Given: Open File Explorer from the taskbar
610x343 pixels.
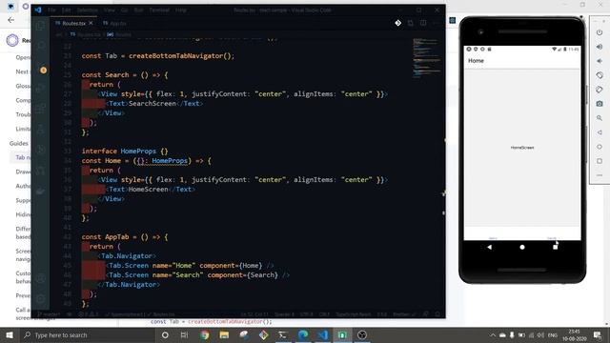Looking at the screenshot, I should [224, 334].
